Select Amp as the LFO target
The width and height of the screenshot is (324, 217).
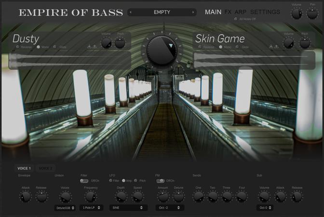point(124,181)
